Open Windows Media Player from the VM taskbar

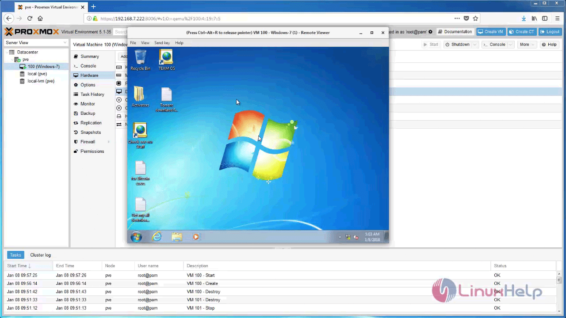click(x=196, y=237)
